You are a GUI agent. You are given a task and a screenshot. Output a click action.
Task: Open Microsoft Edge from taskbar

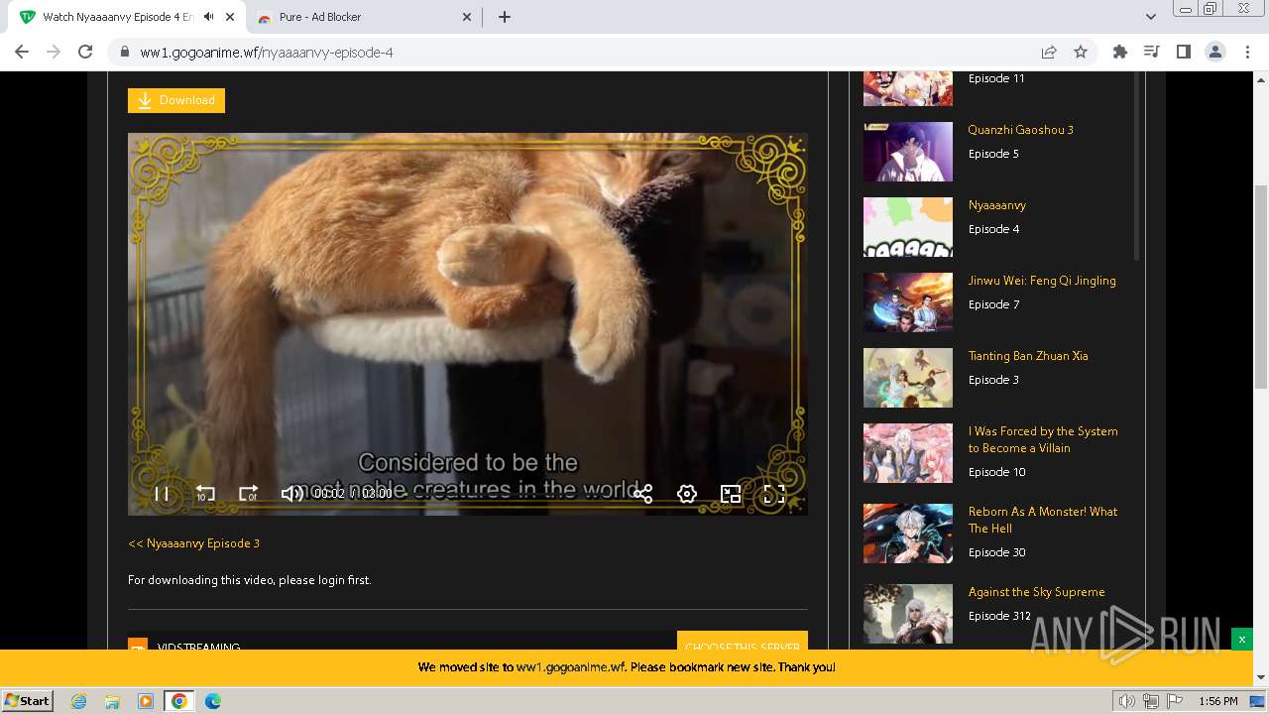(x=213, y=701)
